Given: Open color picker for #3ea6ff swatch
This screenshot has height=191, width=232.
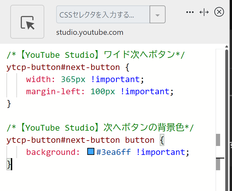Looking at the screenshot, I should [91, 151].
